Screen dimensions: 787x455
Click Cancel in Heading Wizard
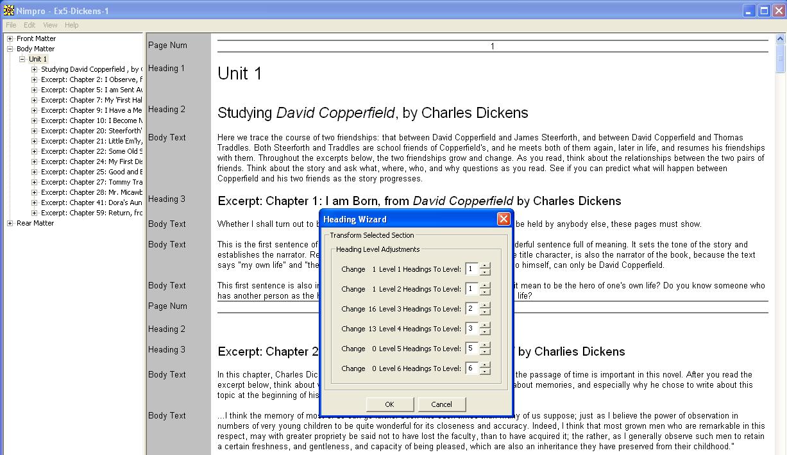tap(441, 404)
